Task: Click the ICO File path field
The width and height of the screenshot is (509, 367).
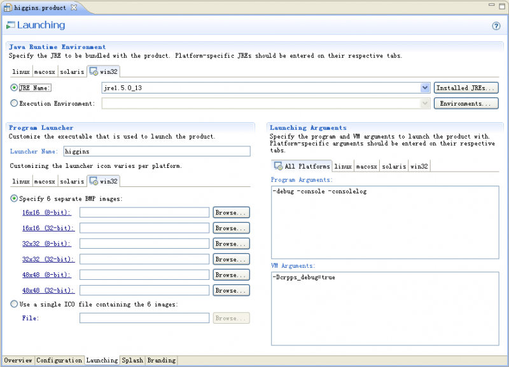Action: [144, 318]
